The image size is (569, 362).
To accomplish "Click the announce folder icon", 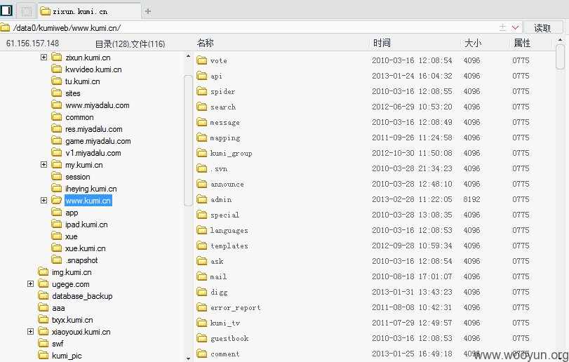I will click(x=202, y=184).
